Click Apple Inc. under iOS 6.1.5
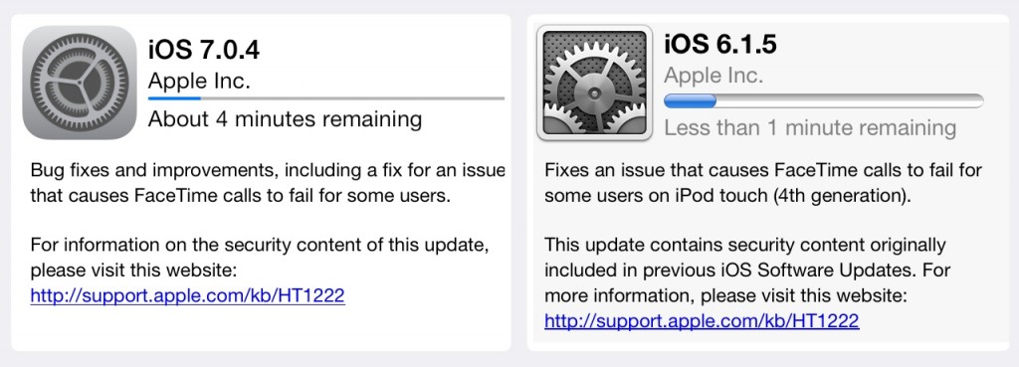1019x367 pixels. point(713,76)
